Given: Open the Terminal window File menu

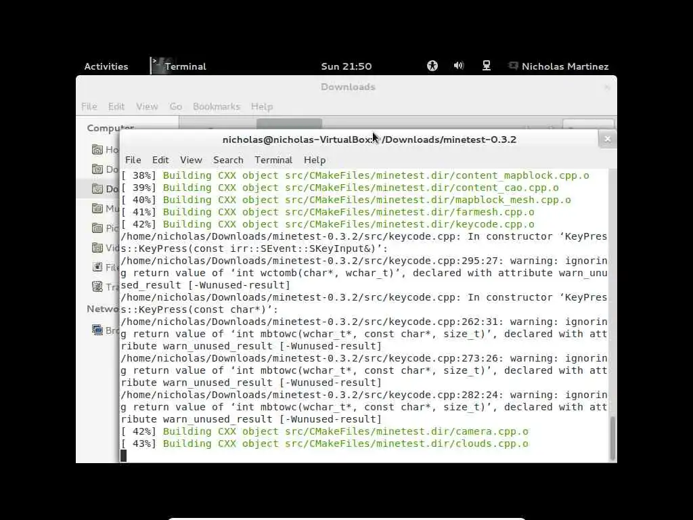Looking at the screenshot, I should pyautogui.click(x=133, y=160).
